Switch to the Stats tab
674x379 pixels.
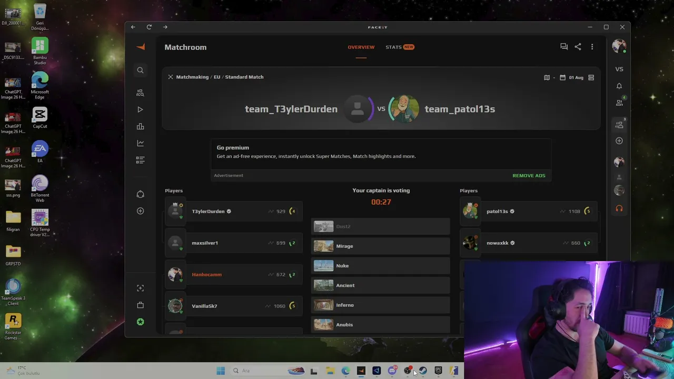400,47
